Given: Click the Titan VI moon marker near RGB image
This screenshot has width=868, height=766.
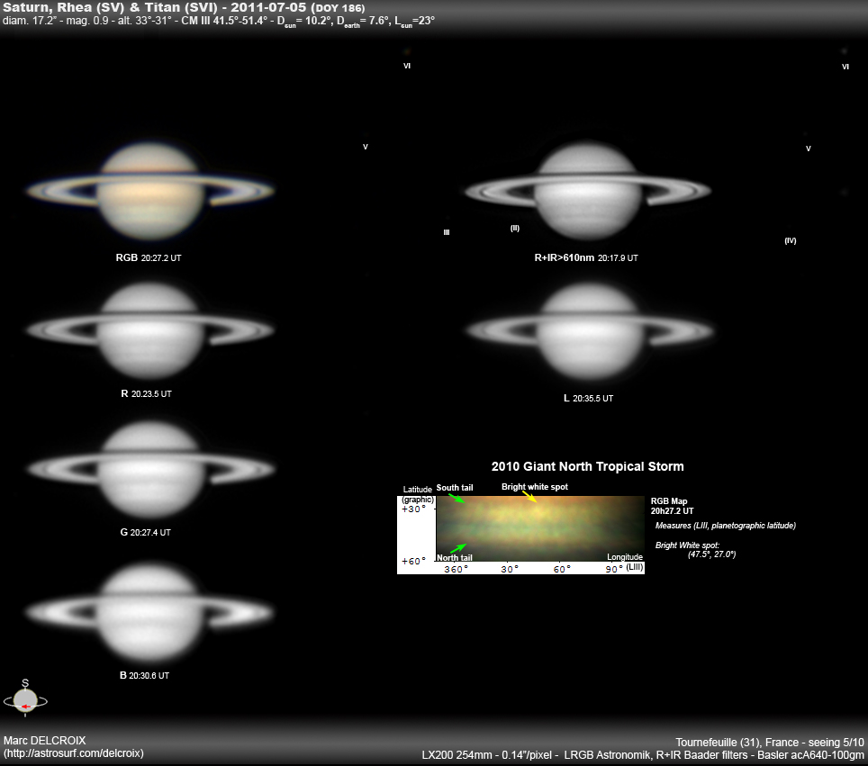Looking at the screenshot, I should (x=407, y=66).
